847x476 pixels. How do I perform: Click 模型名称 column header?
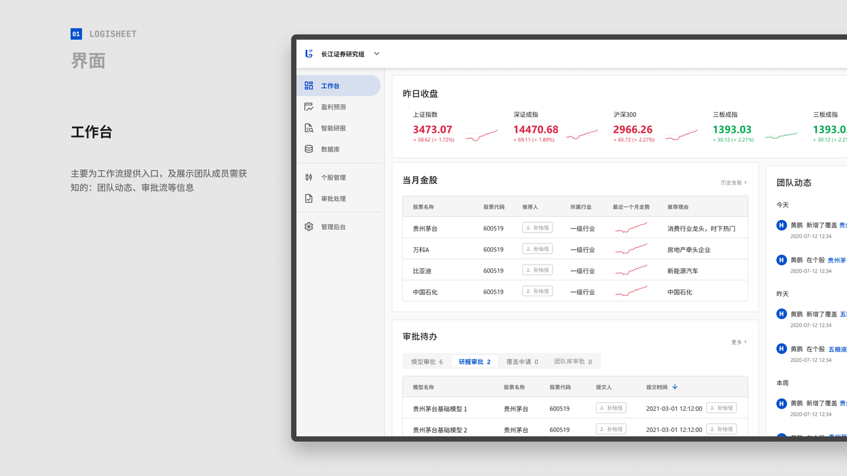click(x=423, y=387)
